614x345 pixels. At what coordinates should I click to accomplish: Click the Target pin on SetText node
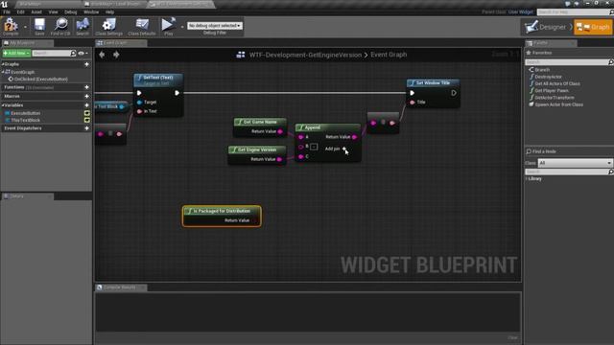point(139,103)
